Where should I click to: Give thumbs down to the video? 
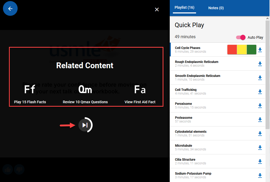click(19, 170)
